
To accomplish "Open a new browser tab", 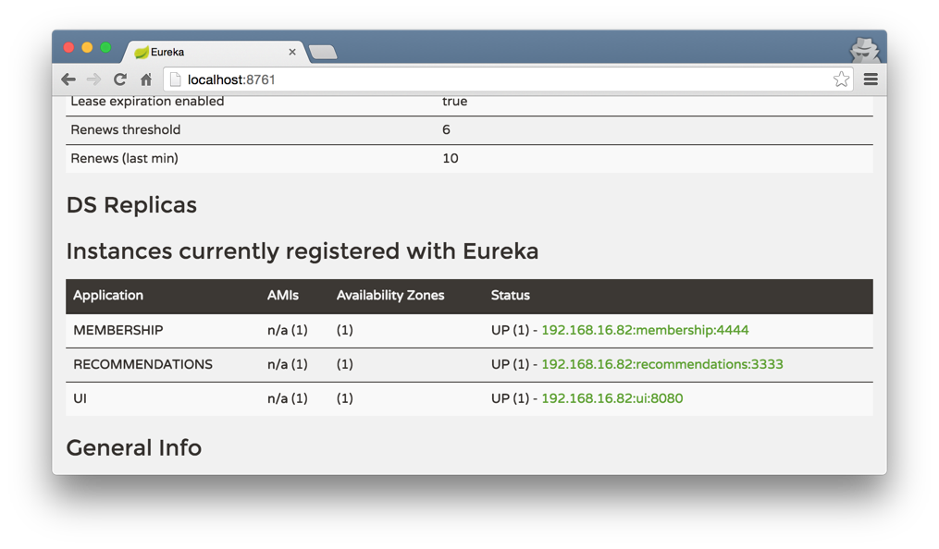I will click(324, 53).
